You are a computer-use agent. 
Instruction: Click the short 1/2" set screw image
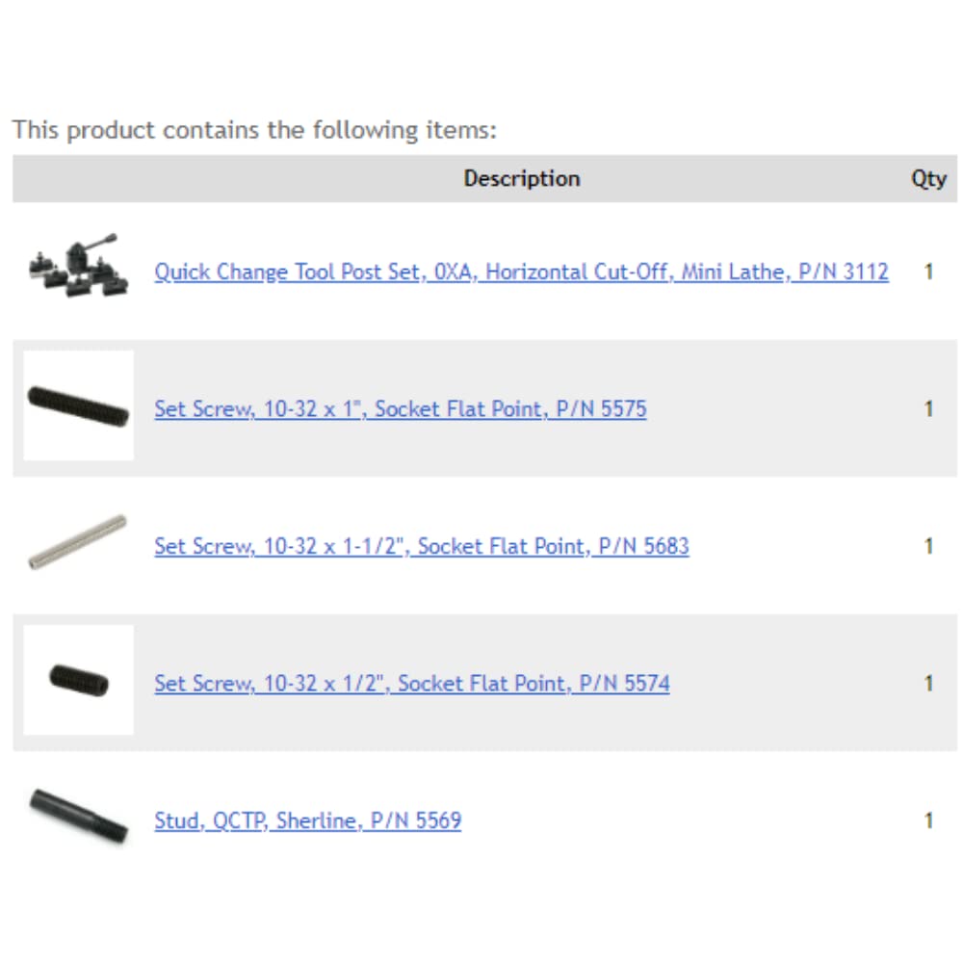(79, 681)
